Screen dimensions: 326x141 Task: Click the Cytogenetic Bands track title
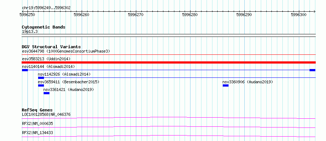(x=44, y=27)
